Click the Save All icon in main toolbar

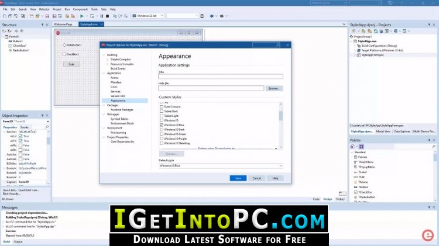[x=54, y=16]
